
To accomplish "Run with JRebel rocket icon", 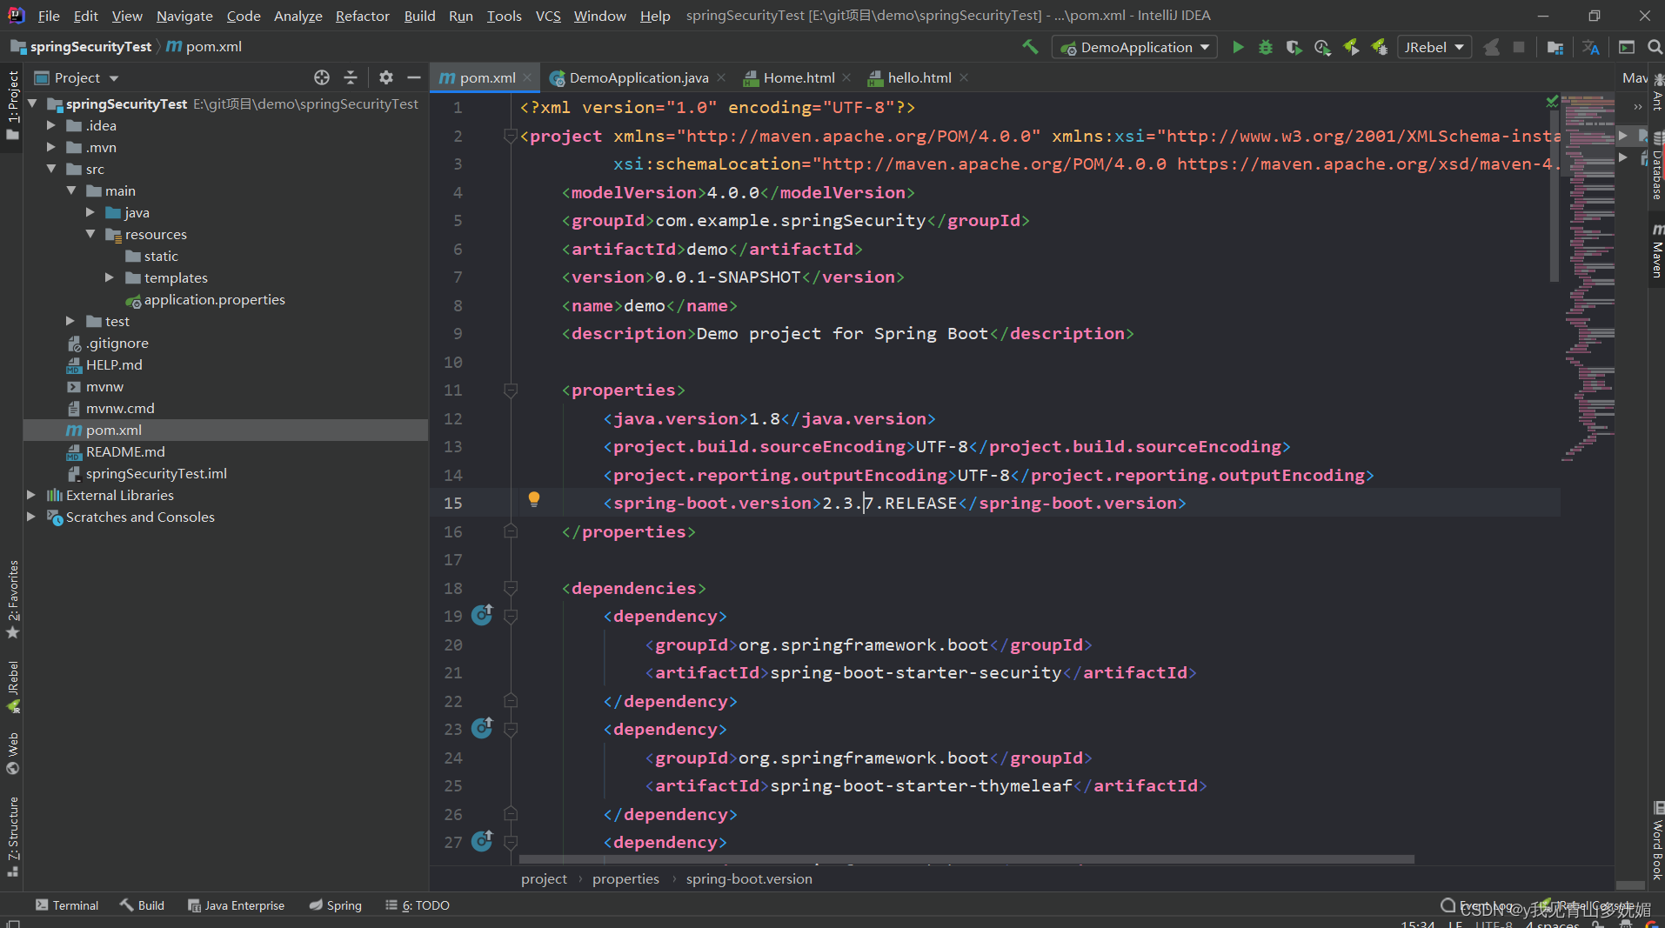I will (1351, 47).
